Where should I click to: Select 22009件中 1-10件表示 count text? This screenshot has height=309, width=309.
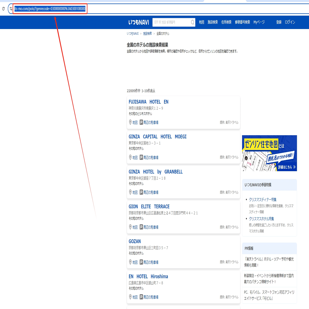click(141, 91)
